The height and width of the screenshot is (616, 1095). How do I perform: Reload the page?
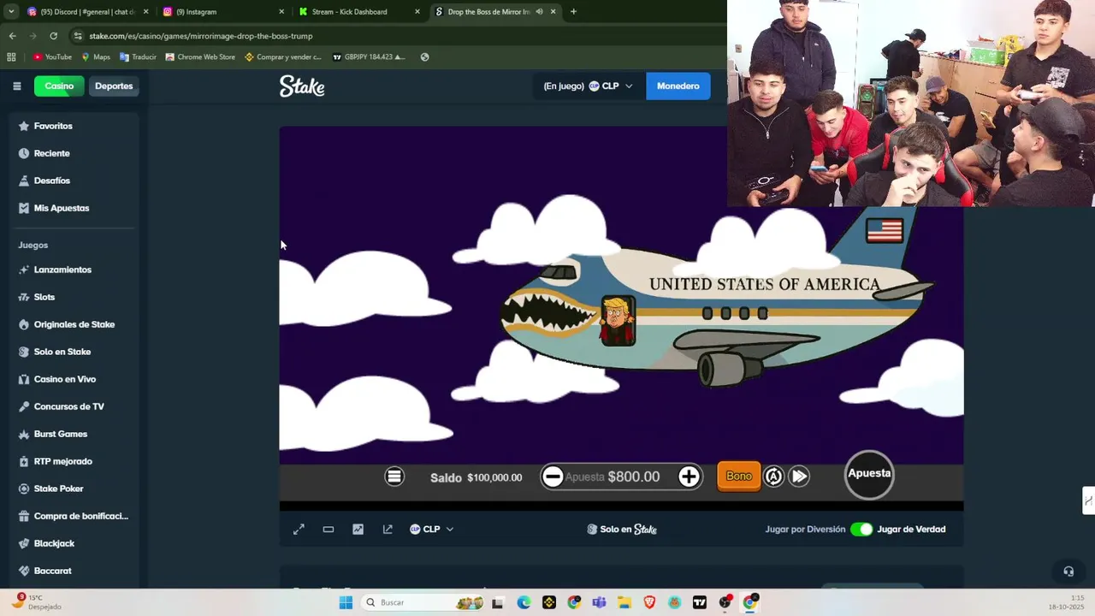[53, 36]
